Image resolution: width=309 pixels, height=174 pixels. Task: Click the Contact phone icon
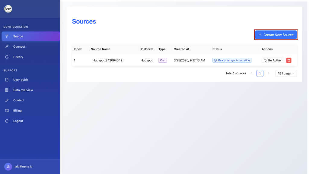(7, 100)
